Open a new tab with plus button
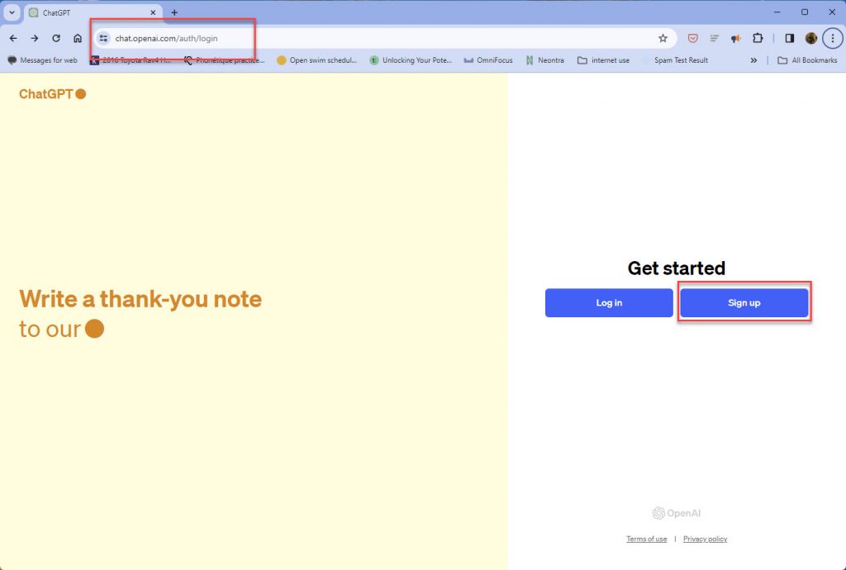The image size is (846, 570). pos(174,12)
